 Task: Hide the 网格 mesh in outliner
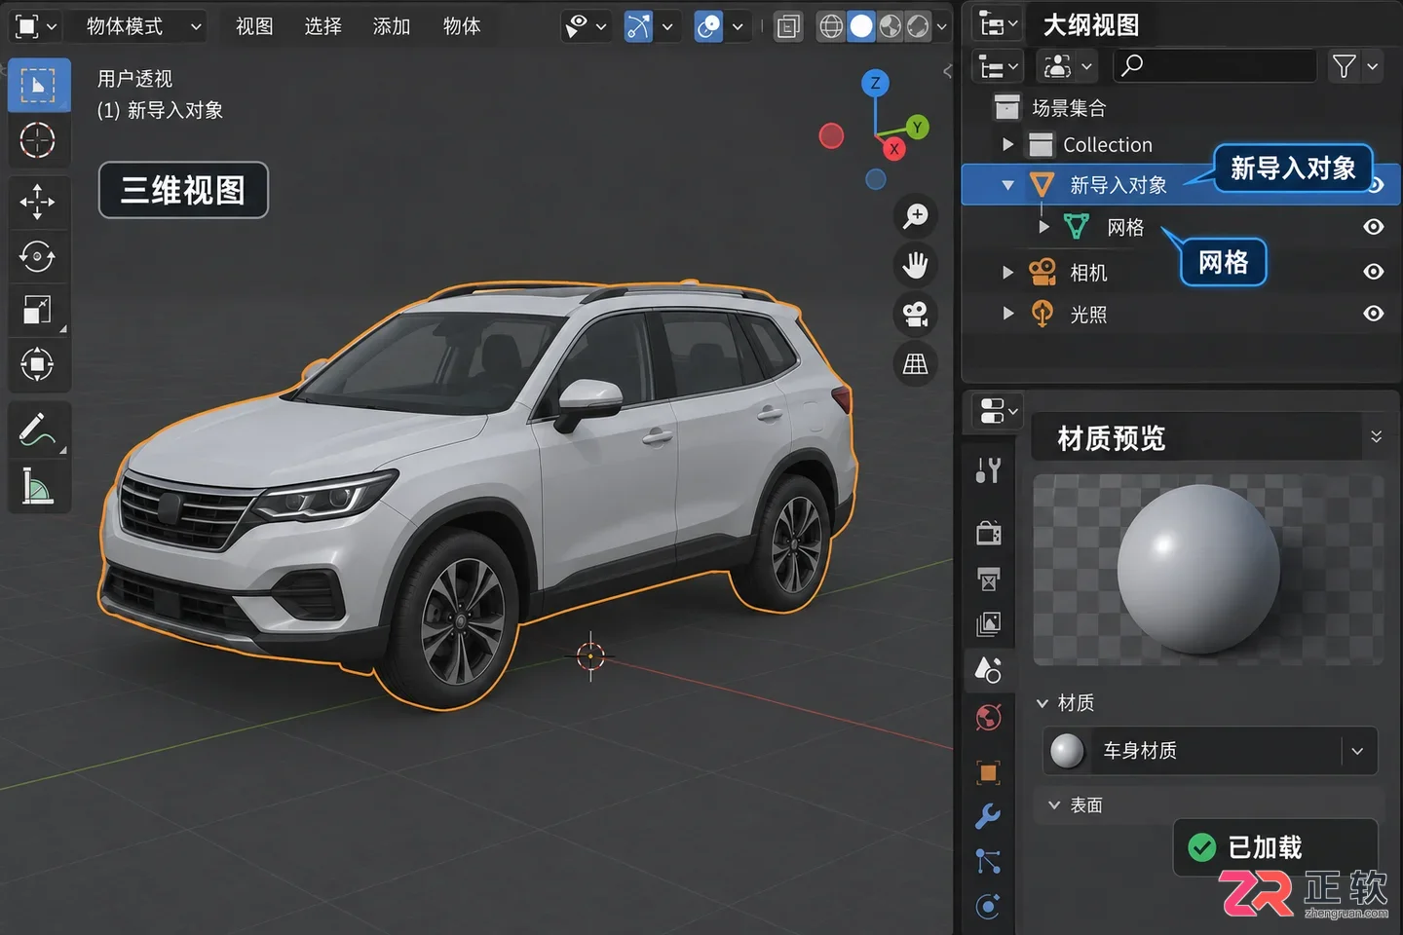(x=1374, y=227)
